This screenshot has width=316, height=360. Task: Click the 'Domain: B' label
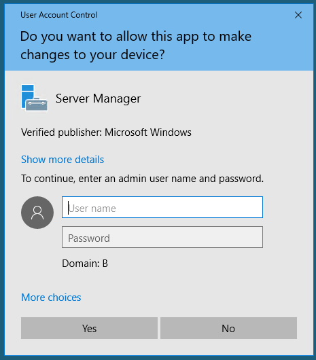pos(85,264)
